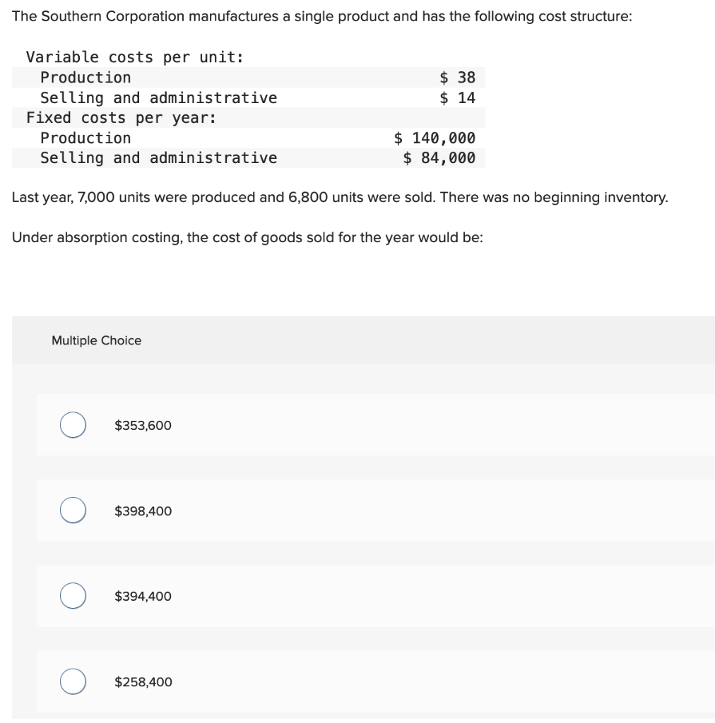Screen dimensions: 715x723
Task: Click the Production label under Variable costs
Action: (x=85, y=78)
